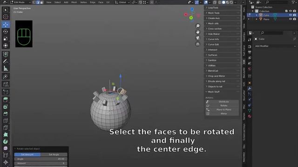Enable face select mode
Screen dimensions: 298x167
(41, 2)
